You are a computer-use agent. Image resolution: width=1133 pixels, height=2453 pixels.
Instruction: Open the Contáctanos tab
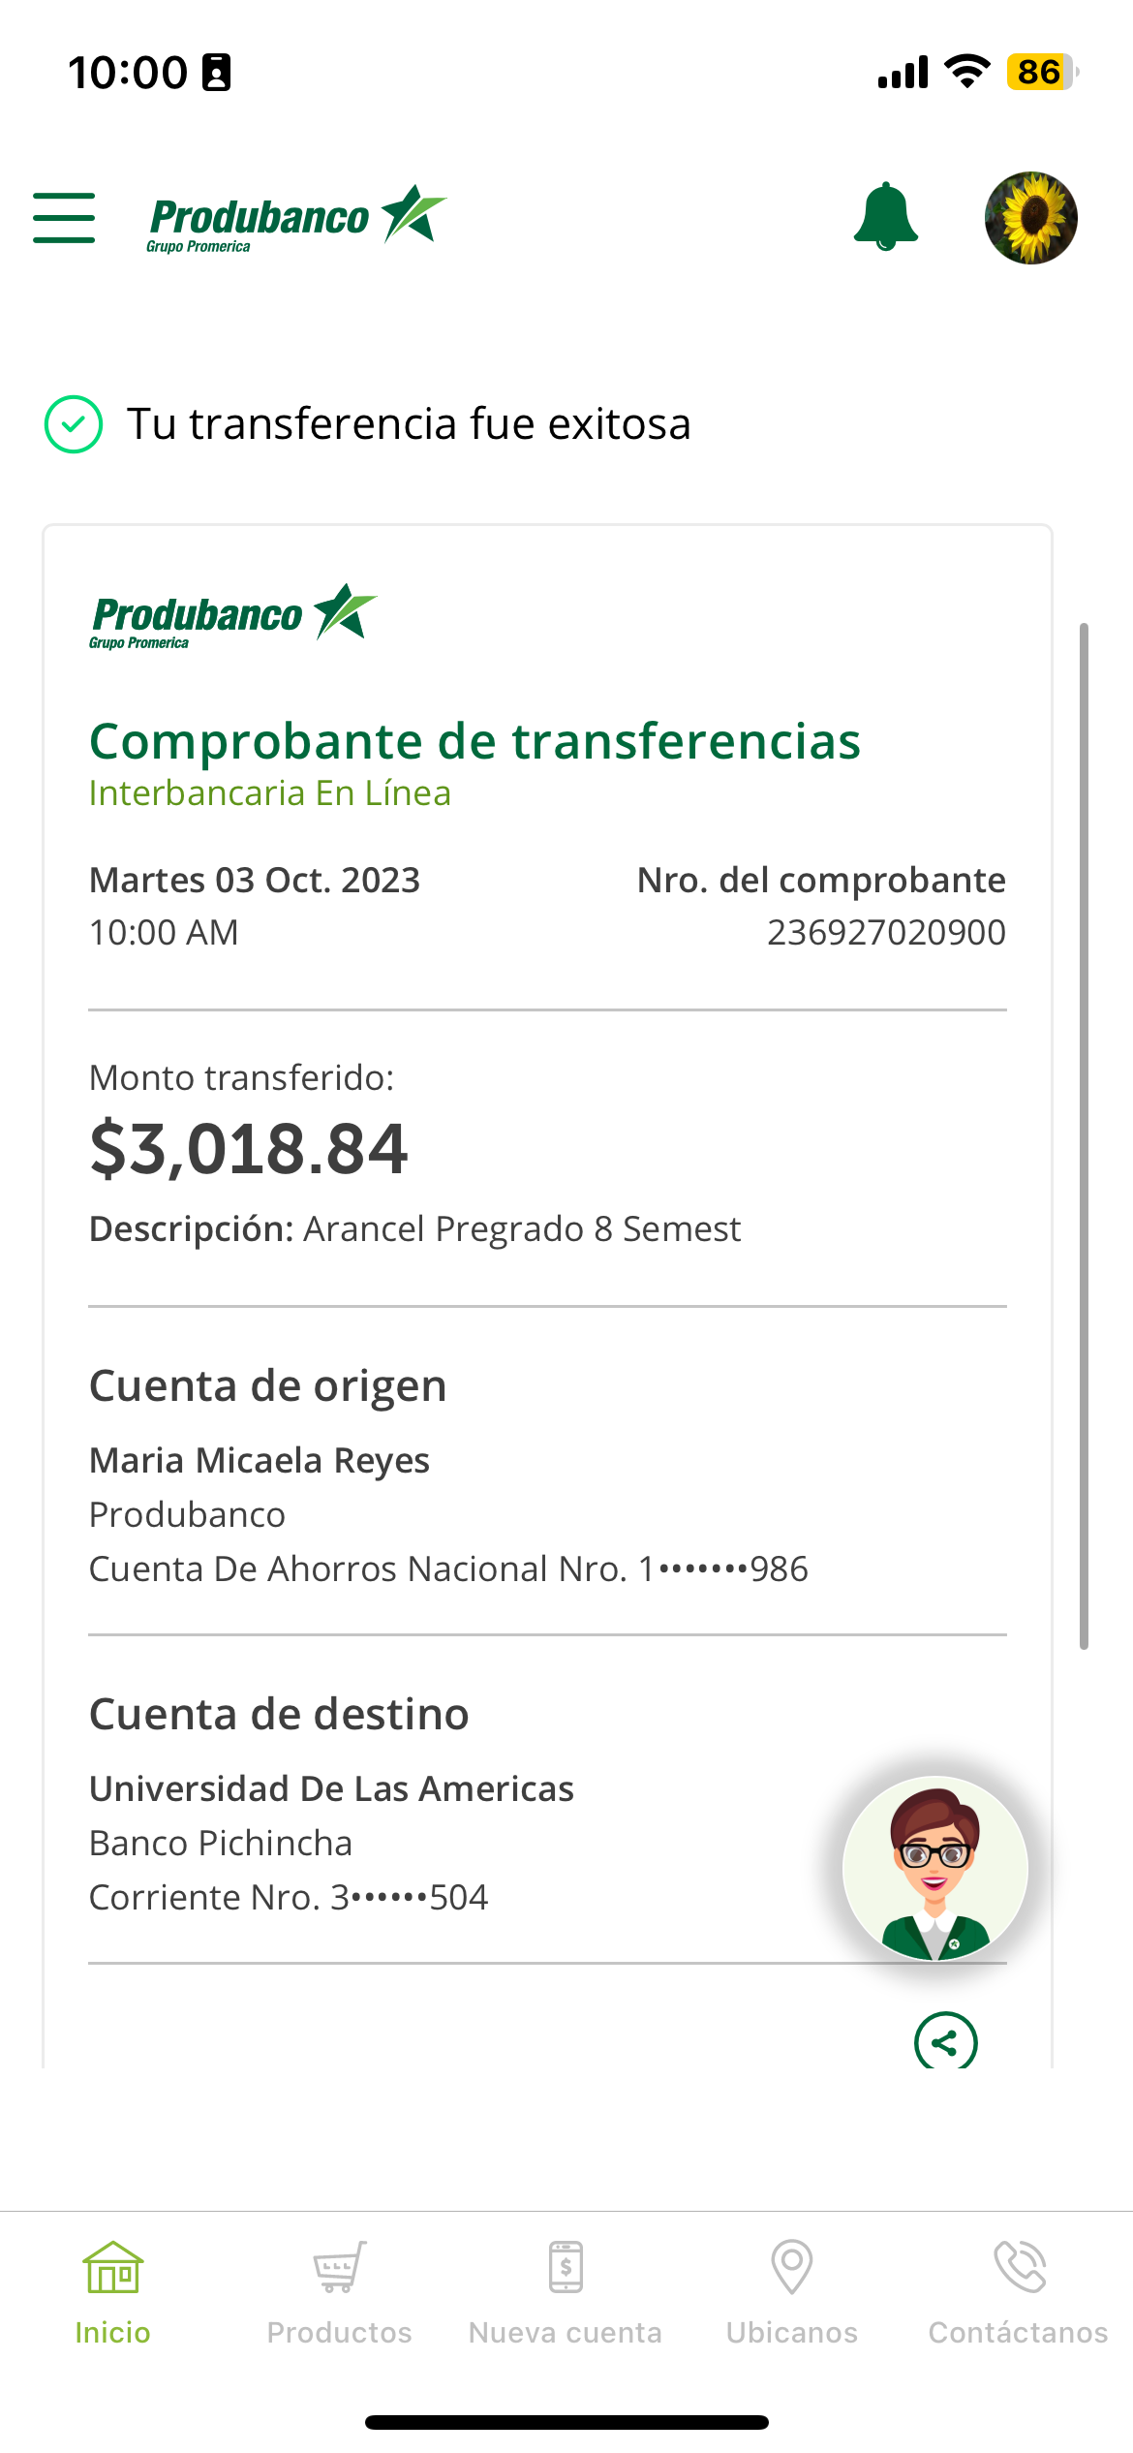click(1018, 2292)
